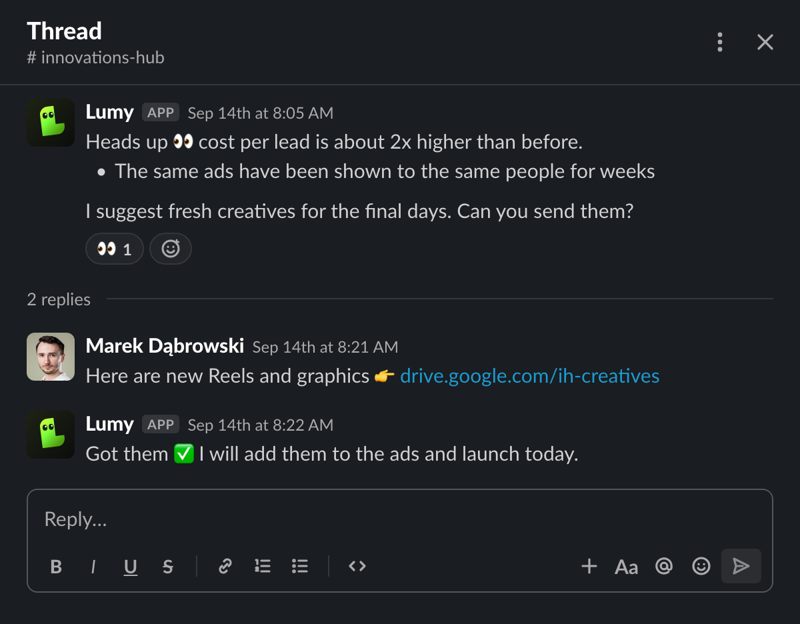The height and width of the screenshot is (624, 800).
Task: Click 'Heads up' cost per lead text
Action: point(334,142)
